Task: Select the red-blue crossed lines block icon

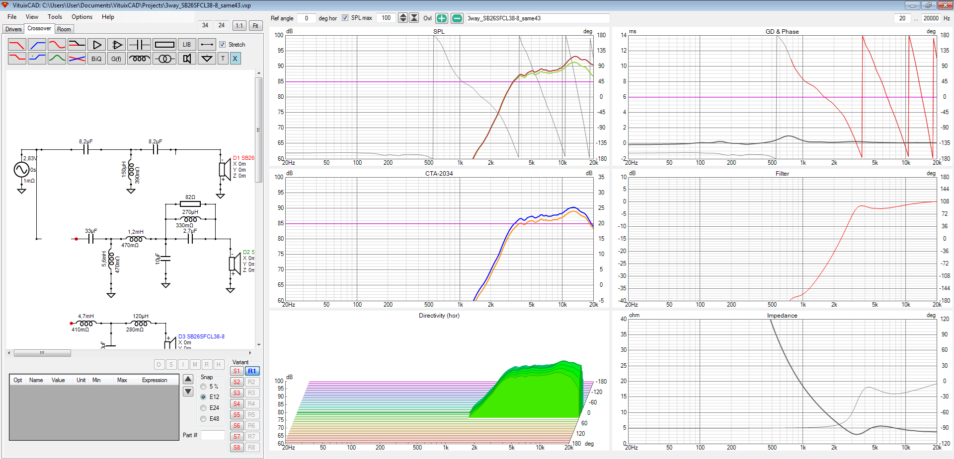Action: click(77, 59)
